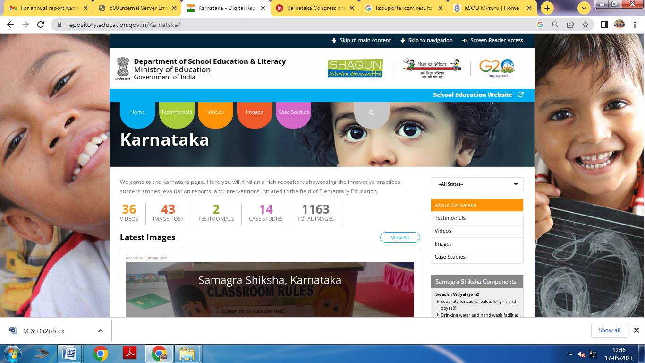Bookmark this page with the star icon
Image resolution: width=645 pixels, height=363 pixels.
click(586, 25)
